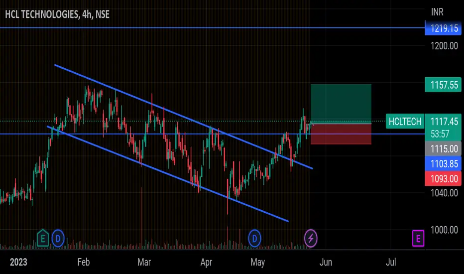The height and width of the screenshot is (274, 464).
Task: Click the dividend D marker near January
Action: click(x=58, y=239)
